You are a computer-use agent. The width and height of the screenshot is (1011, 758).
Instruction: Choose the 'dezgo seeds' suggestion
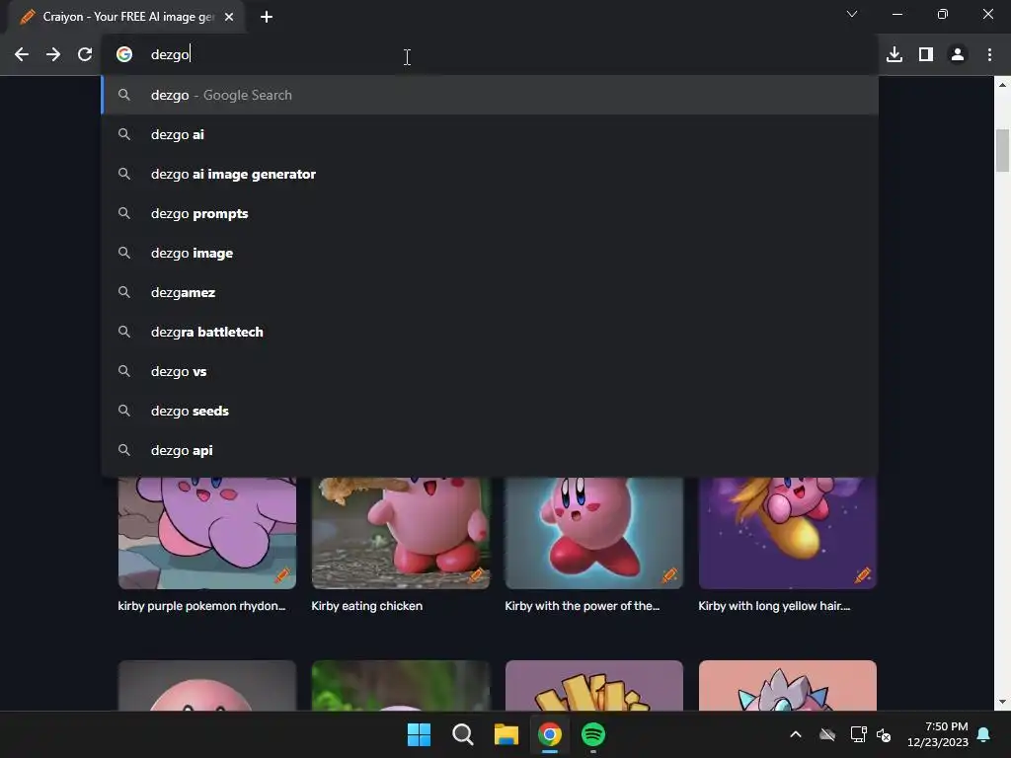pos(490,411)
